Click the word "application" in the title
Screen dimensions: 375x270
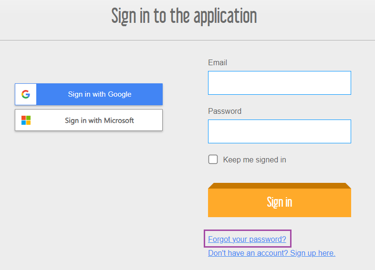click(x=225, y=16)
